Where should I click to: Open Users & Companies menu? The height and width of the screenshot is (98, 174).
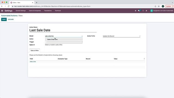(35, 11)
